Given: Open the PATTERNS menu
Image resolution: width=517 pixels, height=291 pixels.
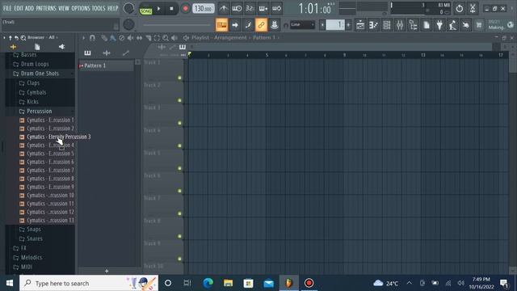Looking at the screenshot, I should point(46,8).
